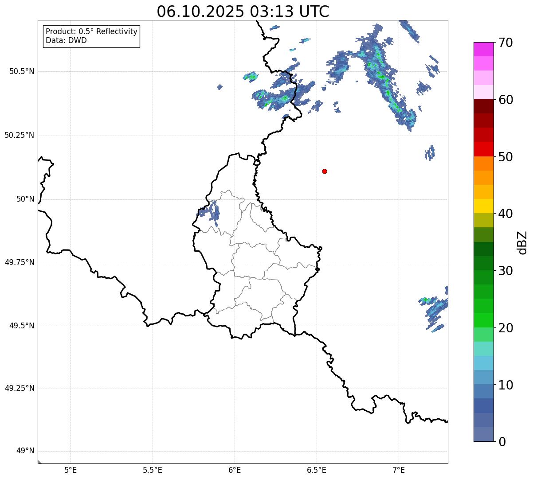Click the red location marker dot
Viewport: 533px width, 479px height.
coord(325,171)
